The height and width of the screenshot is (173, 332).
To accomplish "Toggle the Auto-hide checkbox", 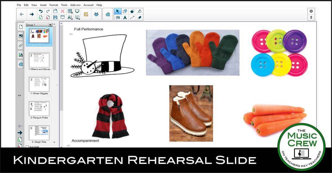I will tap(27, 147).
